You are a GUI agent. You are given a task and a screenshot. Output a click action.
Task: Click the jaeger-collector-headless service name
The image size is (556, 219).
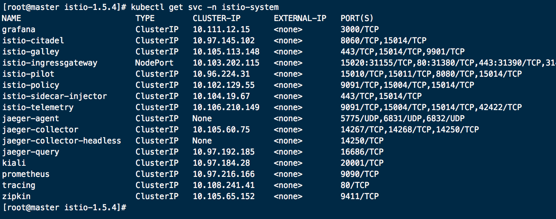pyautogui.click(x=62, y=141)
